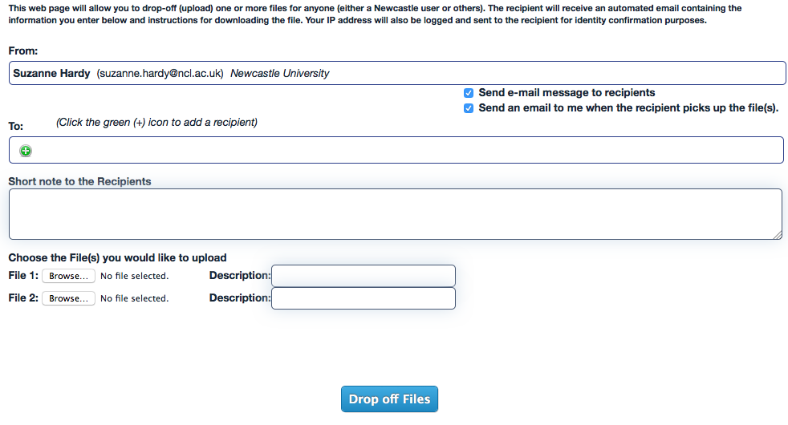Click the Browse button for File 2
Viewport: 788px width, 425px height.
tap(68, 298)
